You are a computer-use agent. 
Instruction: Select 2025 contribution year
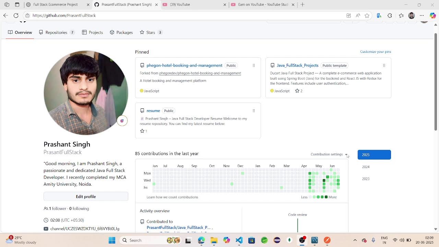(374, 155)
